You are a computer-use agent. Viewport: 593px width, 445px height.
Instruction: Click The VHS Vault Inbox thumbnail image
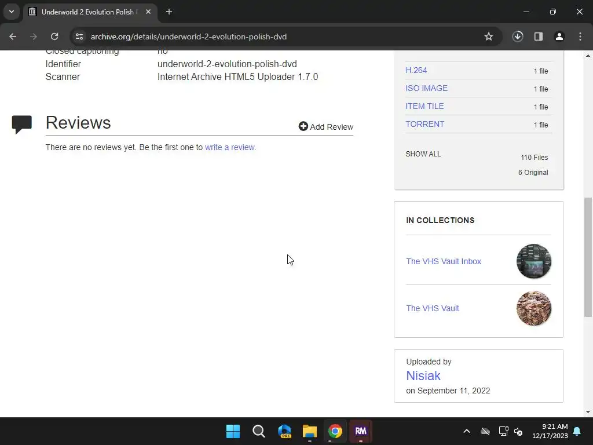(x=534, y=261)
